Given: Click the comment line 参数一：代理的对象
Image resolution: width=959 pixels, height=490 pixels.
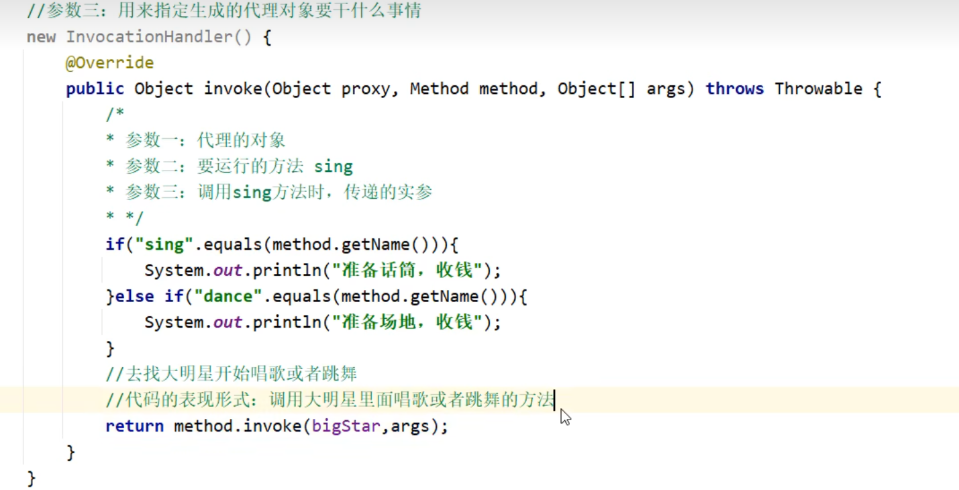Looking at the screenshot, I should point(205,140).
